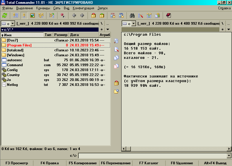Enable thumbnail view with the picture icon
Image resolution: width=232 pixels, height=166 pixels.
pos(32,15)
